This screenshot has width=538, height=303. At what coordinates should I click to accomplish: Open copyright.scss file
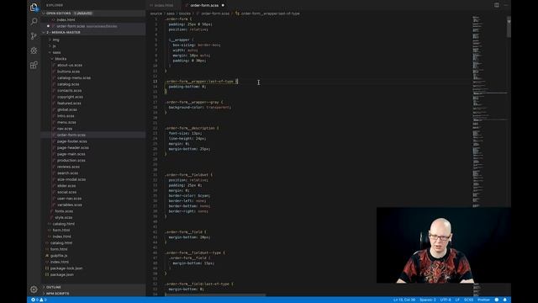coord(70,97)
